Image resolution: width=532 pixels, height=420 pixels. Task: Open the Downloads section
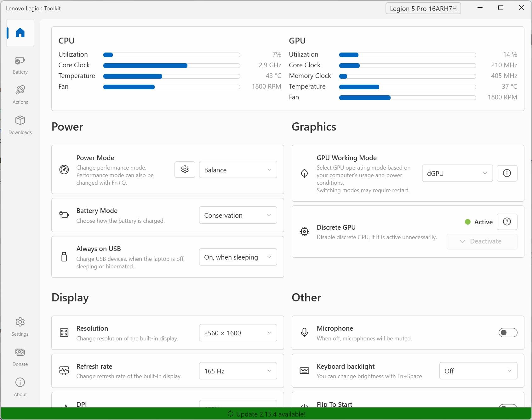[20, 126]
